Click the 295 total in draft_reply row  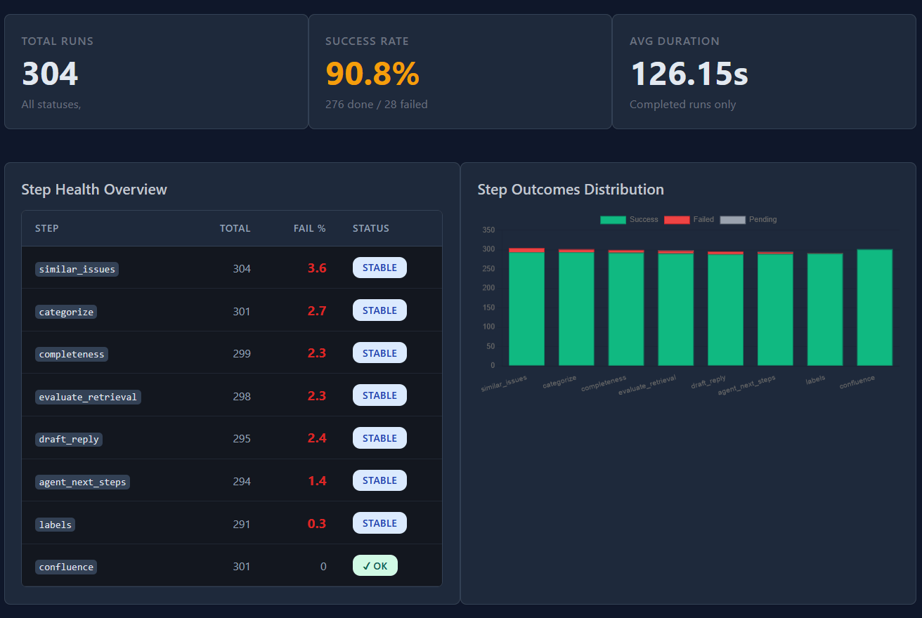click(242, 438)
